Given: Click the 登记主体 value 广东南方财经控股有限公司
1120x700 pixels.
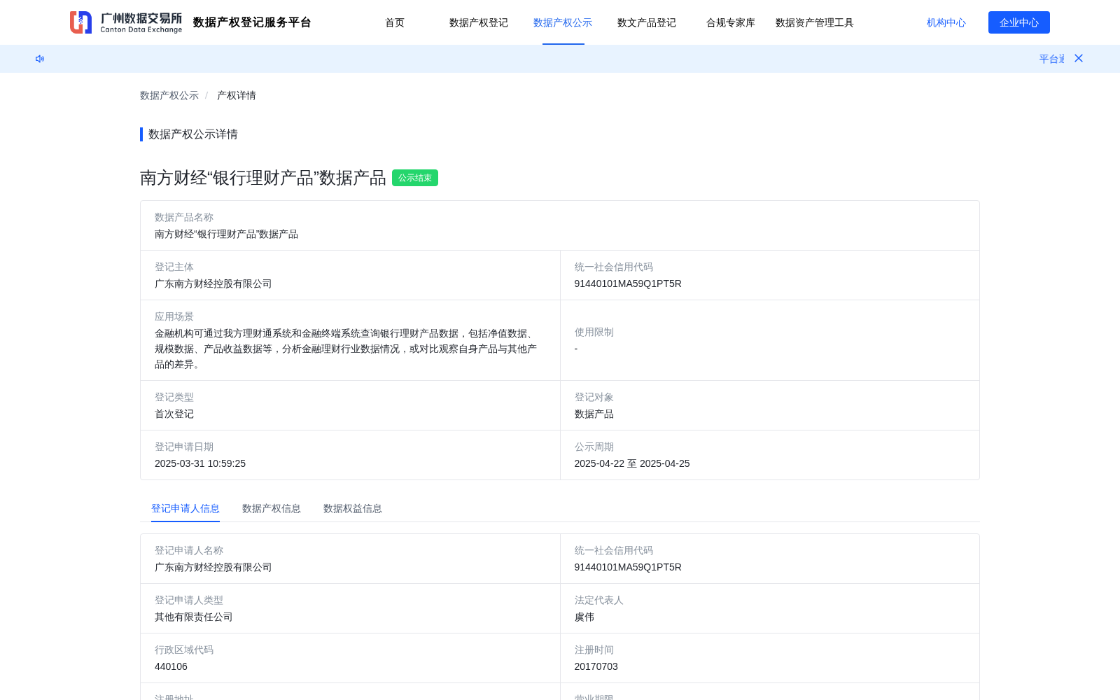Looking at the screenshot, I should pos(213,283).
